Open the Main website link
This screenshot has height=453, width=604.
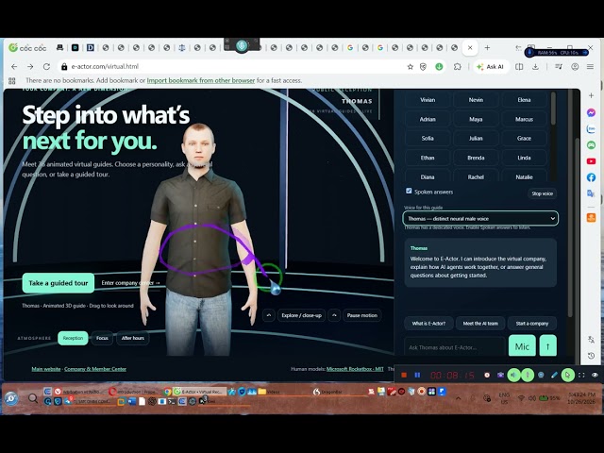(x=46, y=369)
